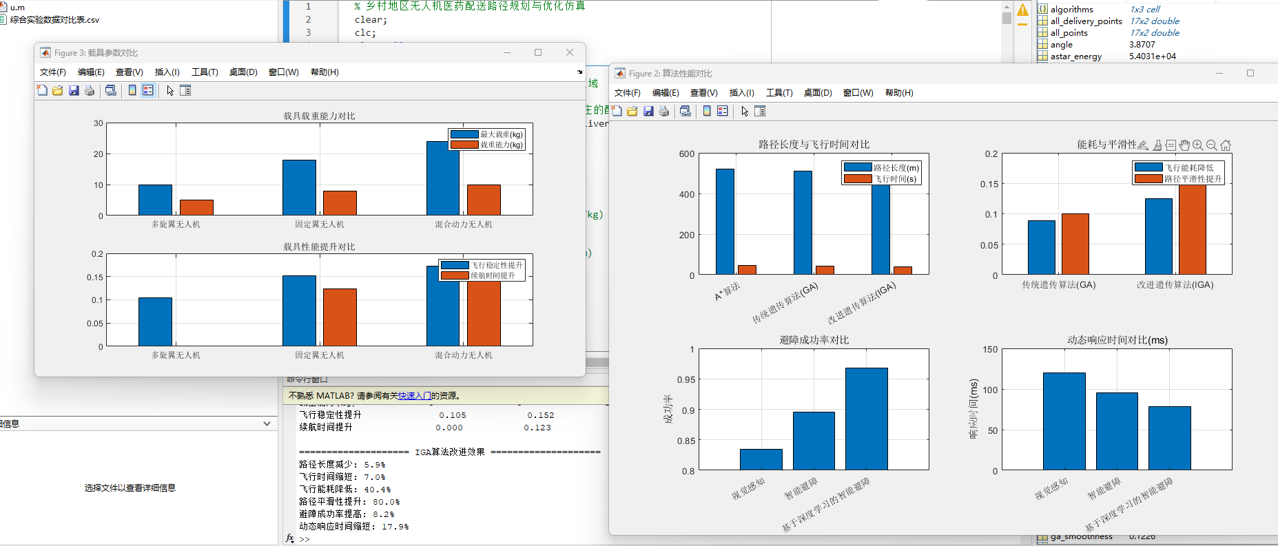This screenshot has width=1278, height=546.
Task: Click Link Plot icon in Figure 2 toolbar
Action: coord(685,111)
